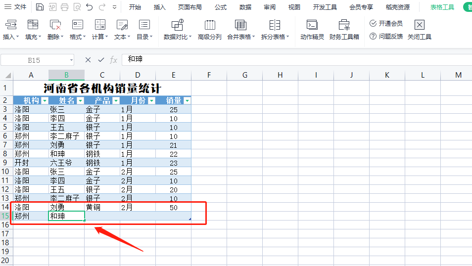The width and height of the screenshot is (472, 266).
Task: Click the Print Preview icon
Action: click(77, 7)
